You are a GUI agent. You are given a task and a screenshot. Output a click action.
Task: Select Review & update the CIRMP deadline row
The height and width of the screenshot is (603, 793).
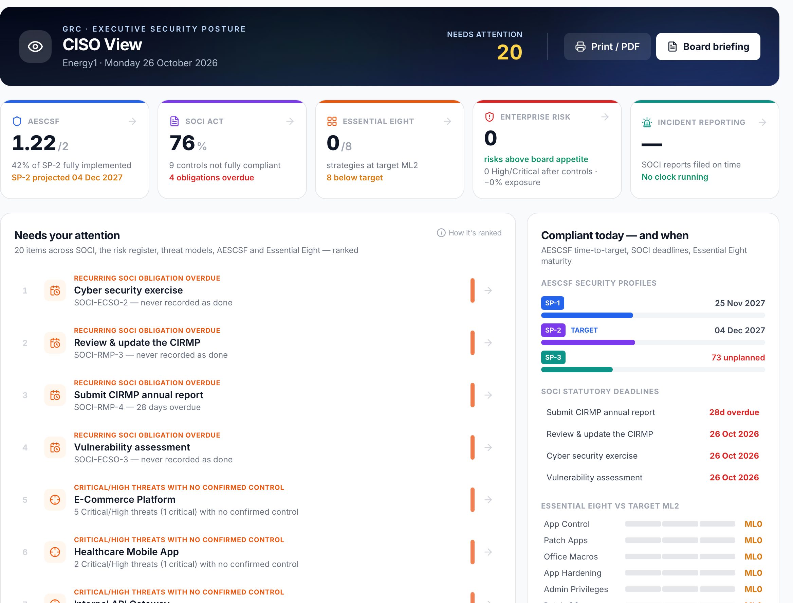(x=653, y=434)
